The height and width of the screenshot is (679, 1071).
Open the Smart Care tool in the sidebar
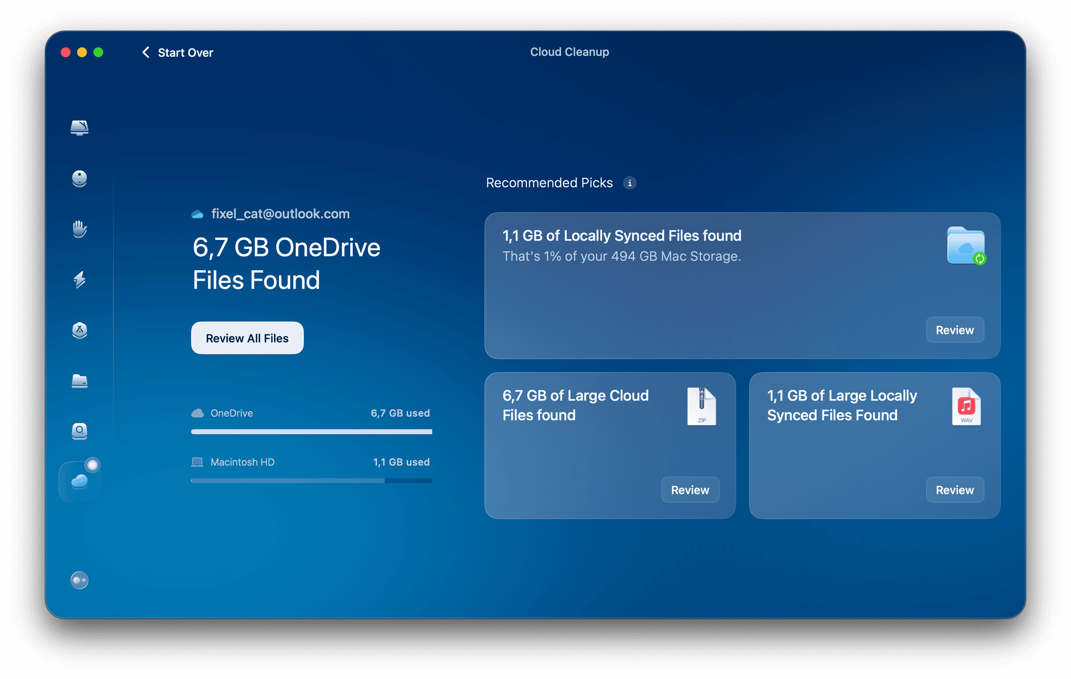coord(79,128)
